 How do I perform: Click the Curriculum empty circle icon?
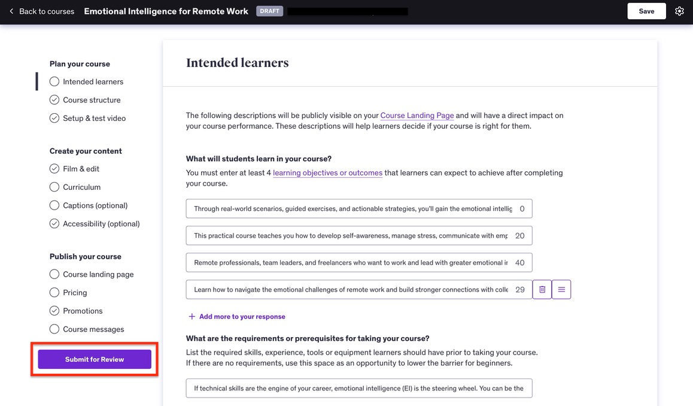[54, 187]
